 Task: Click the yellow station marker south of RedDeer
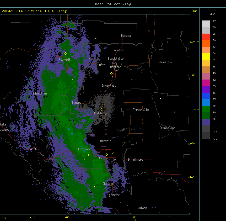pyautogui.click(x=111, y=74)
